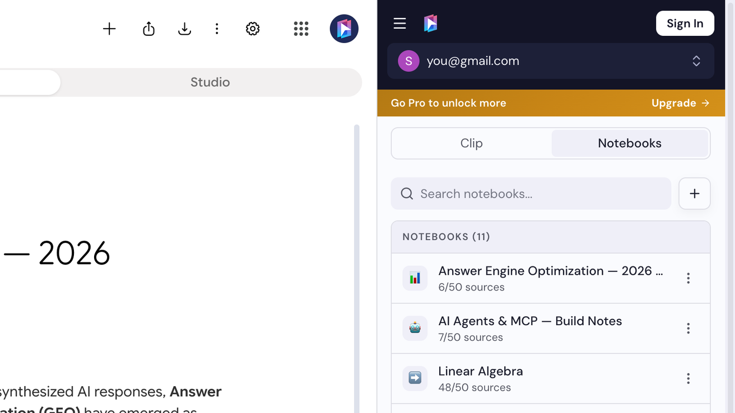Add a new notebook with plus button
The width and height of the screenshot is (735, 413).
[x=694, y=194]
